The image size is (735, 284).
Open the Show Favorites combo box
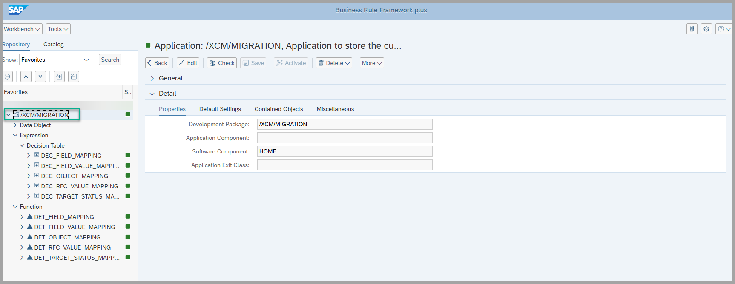coord(55,60)
